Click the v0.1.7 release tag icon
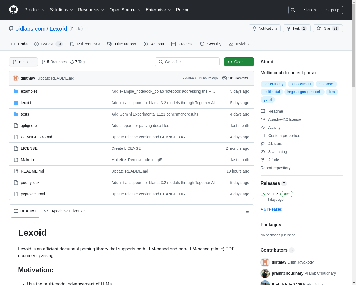Image resolution: width=356 pixels, height=285 pixels. pyautogui.click(x=263, y=195)
